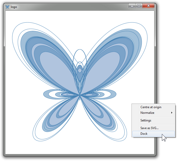Image resolution: width=181 pixels, height=161 pixels.
Task: Select "Centre at origin" from context menu
Action: (x=151, y=107)
